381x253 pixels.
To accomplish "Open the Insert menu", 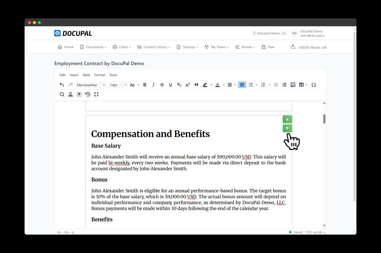I will [x=74, y=75].
